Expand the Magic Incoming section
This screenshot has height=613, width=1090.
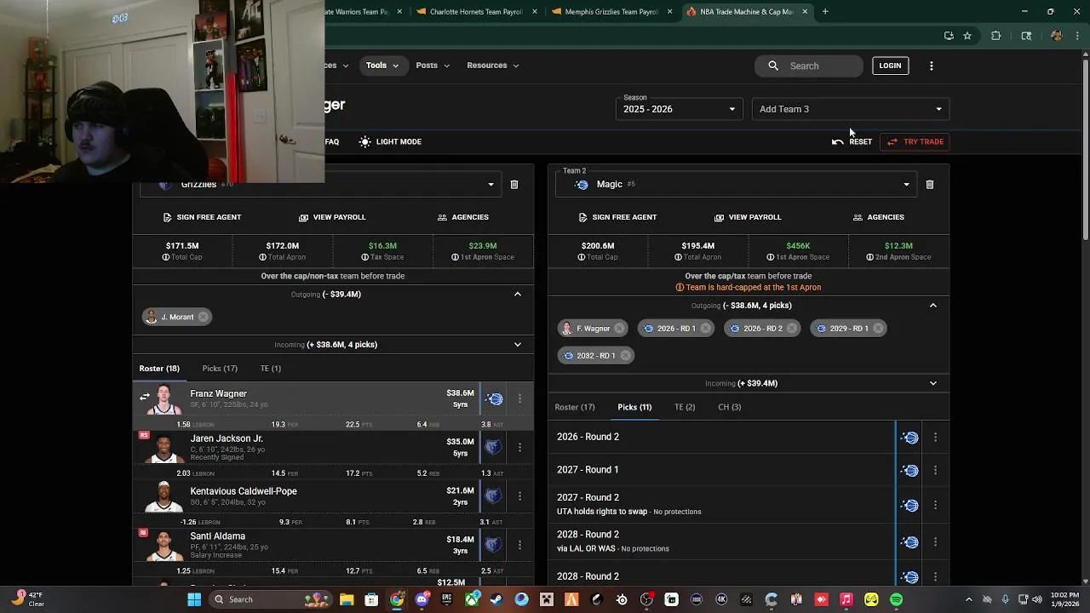click(x=932, y=383)
